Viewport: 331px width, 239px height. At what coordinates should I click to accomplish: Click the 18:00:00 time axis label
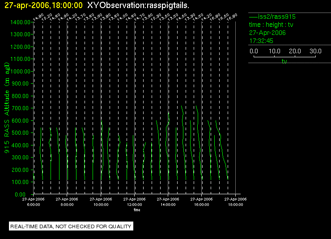236,205
